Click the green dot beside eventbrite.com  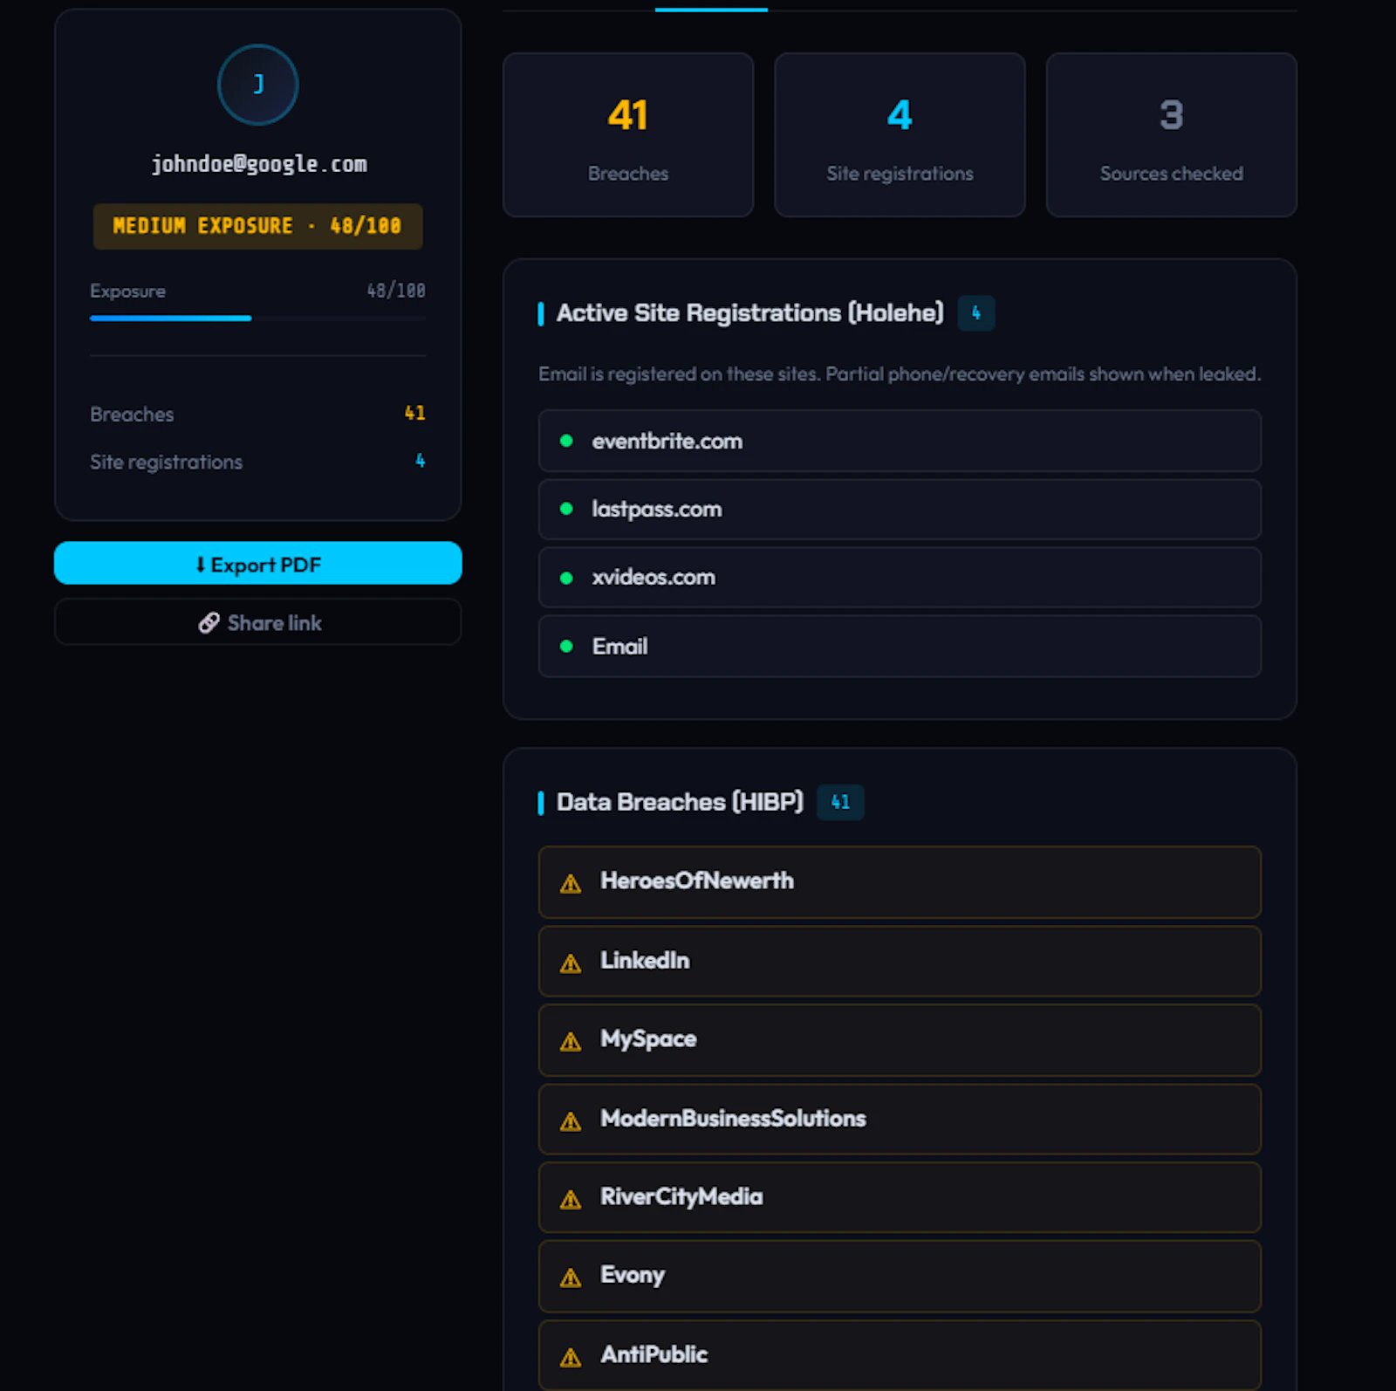566,441
